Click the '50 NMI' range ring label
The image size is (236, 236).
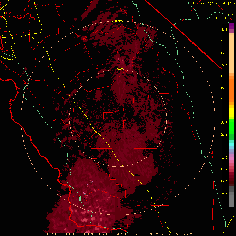pyautogui.click(x=118, y=69)
